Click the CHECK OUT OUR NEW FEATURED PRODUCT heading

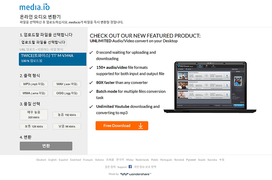click(145, 36)
